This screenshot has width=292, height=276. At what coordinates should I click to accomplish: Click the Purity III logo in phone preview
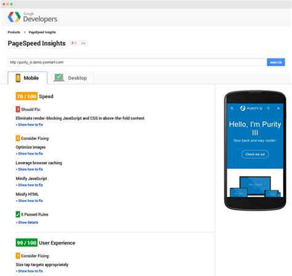coord(251,108)
